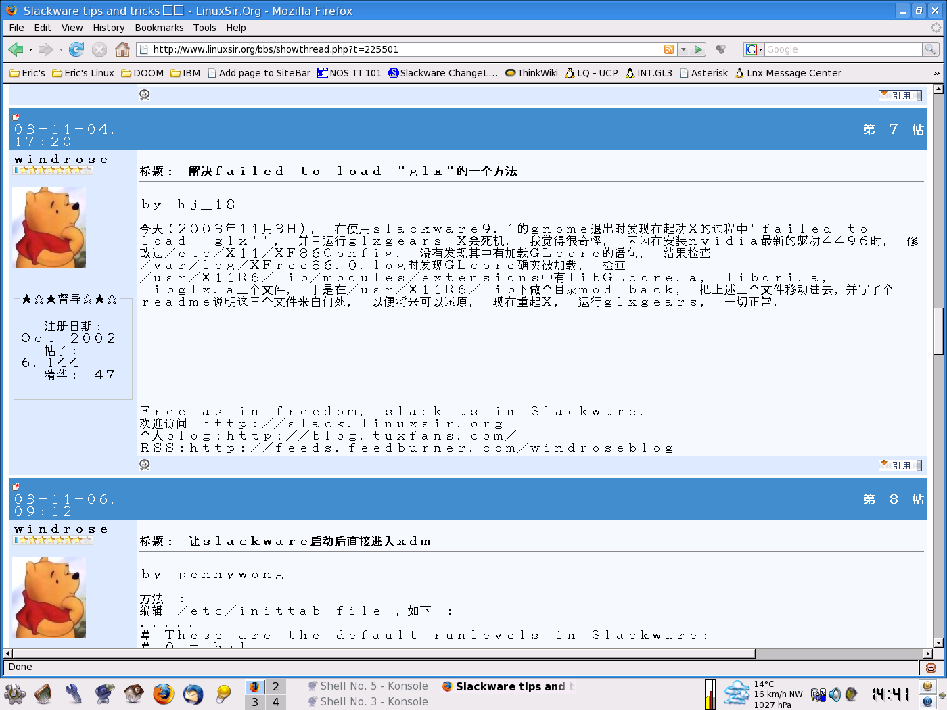Viewport: 947px width, 710px height.
Task: Open the KDE menu gear icon
Action: point(15,694)
